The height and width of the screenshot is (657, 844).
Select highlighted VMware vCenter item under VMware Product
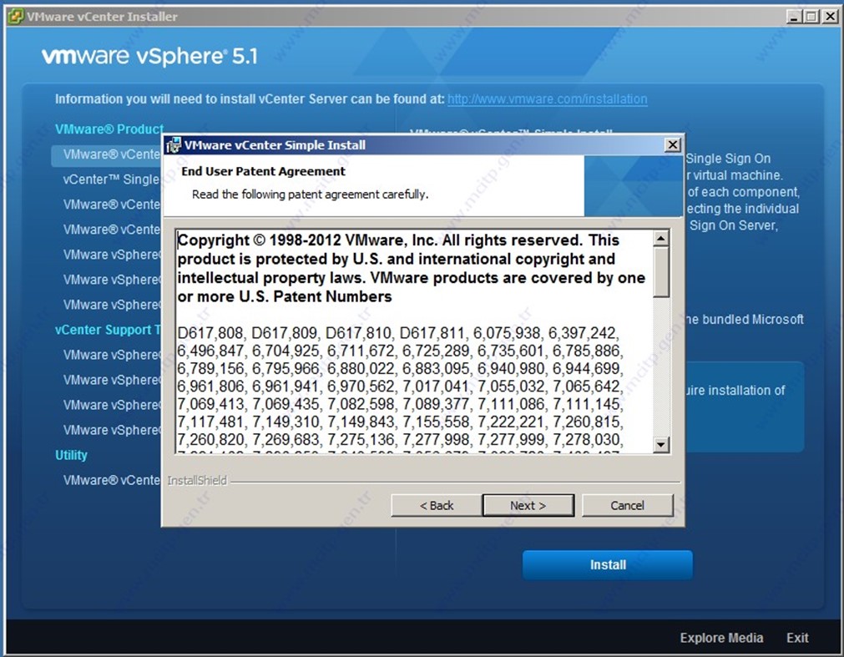(107, 154)
